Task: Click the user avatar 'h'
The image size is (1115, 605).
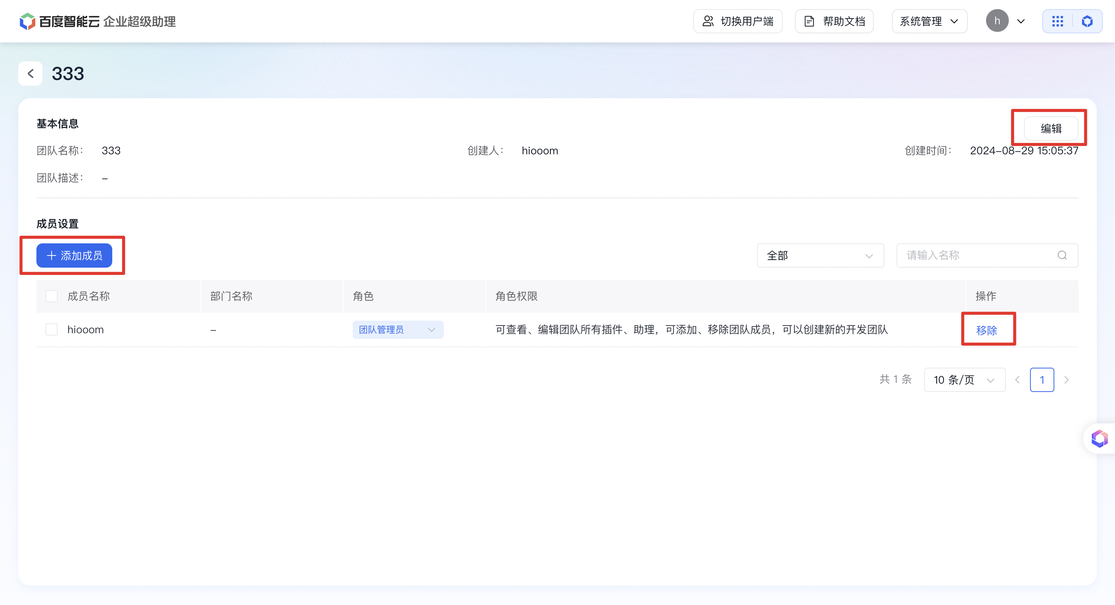Action: [997, 21]
